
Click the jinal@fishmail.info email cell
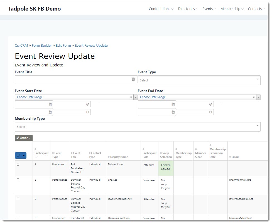coord(240,180)
